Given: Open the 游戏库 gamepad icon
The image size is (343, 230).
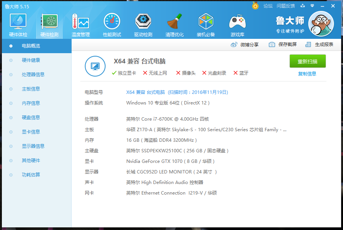Looking at the screenshot, I should pos(237,25).
